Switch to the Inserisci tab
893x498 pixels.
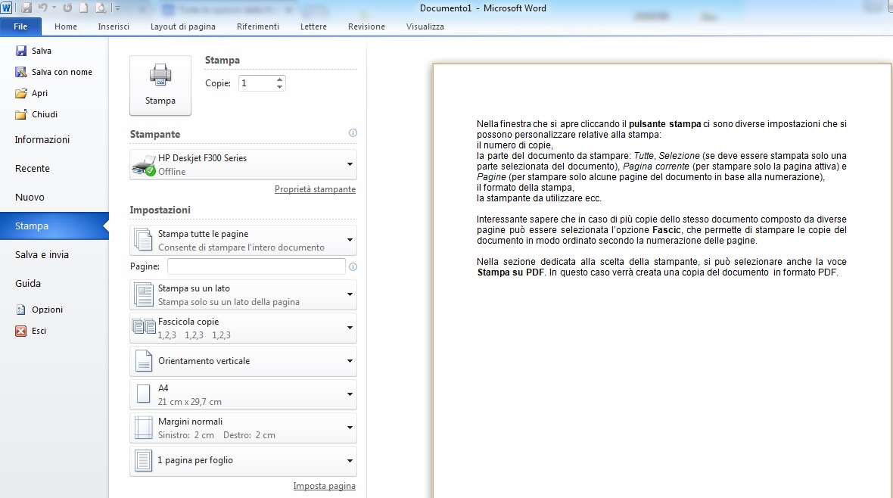coord(114,26)
